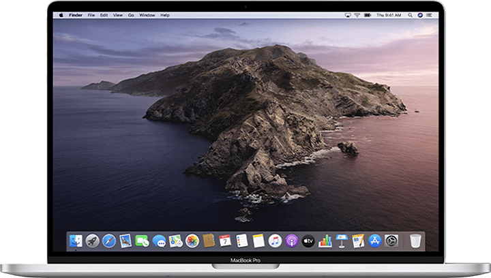Image resolution: width=491 pixels, height=278 pixels.
Task: Open the Finder menu
Action: coord(76,15)
